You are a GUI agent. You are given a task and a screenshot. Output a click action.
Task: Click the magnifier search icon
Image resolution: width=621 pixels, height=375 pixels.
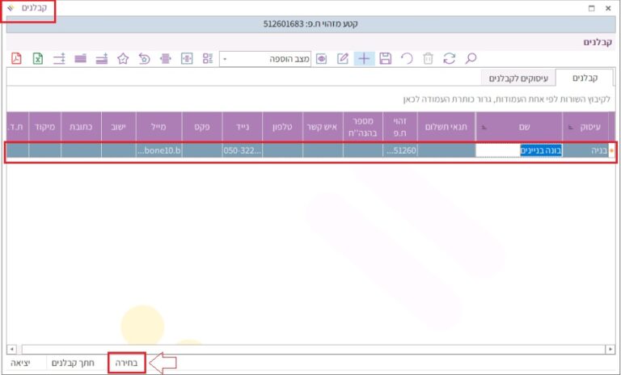click(471, 58)
